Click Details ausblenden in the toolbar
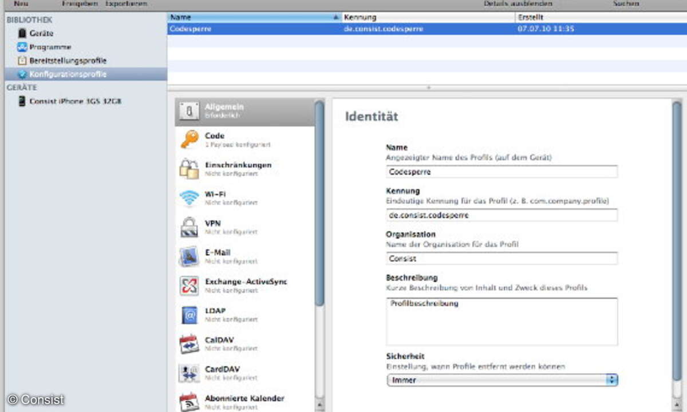Screen dimensions: 687x412 [x=518, y=3]
